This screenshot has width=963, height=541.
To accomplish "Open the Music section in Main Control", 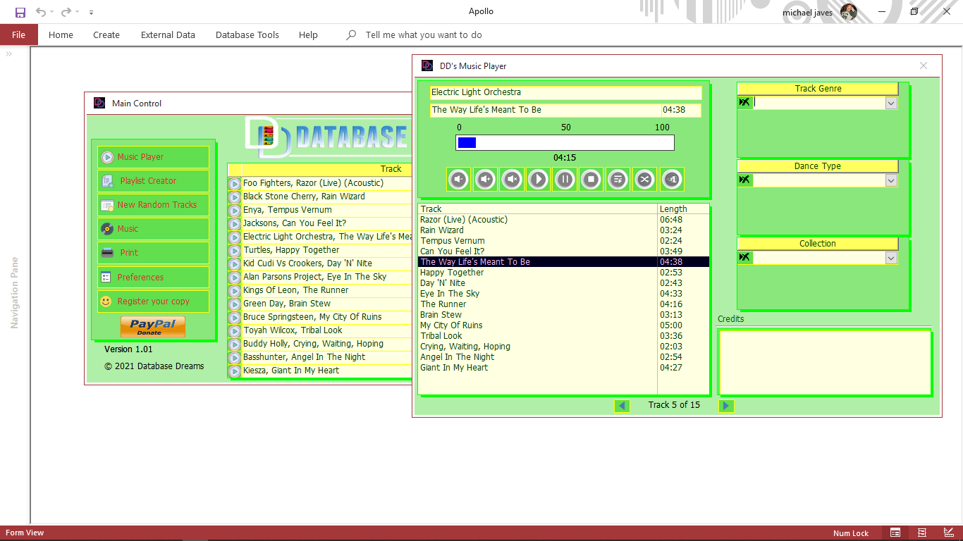I will (x=154, y=229).
